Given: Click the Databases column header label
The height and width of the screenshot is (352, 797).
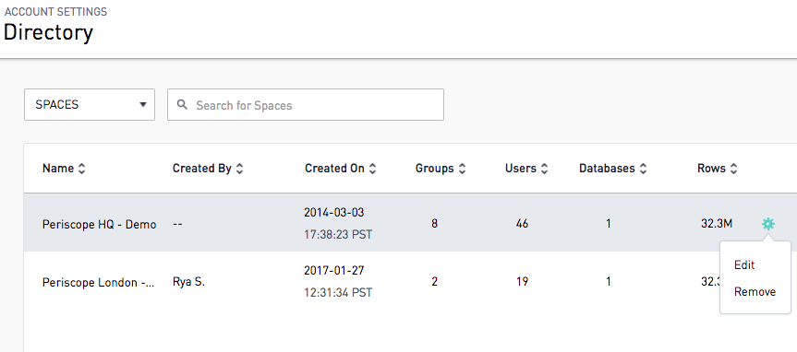Looking at the screenshot, I should pyautogui.click(x=607, y=169).
